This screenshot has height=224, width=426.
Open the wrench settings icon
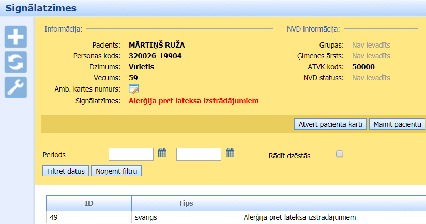(16, 87)
